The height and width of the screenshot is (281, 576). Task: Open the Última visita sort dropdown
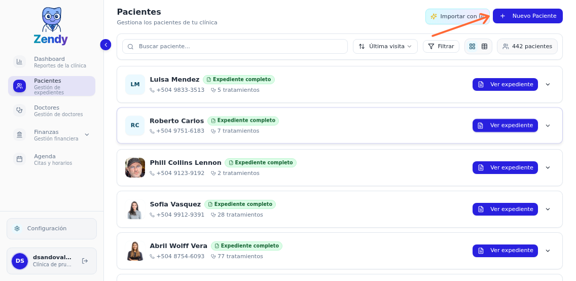coord(385,47)
